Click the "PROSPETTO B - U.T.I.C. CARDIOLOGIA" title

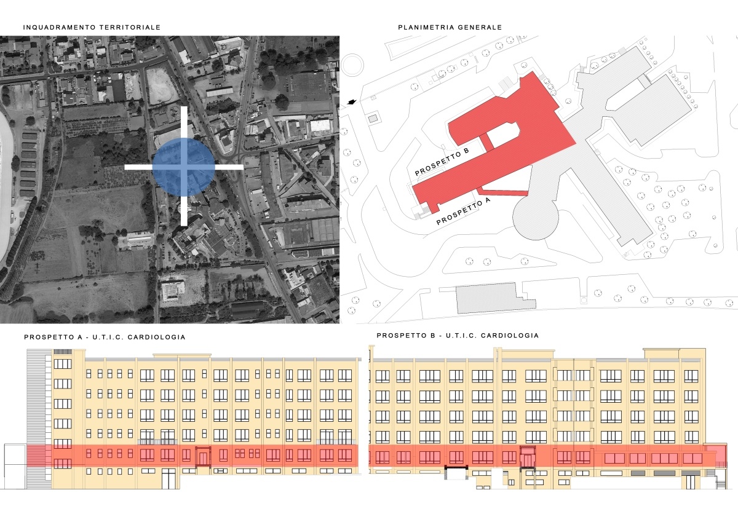[458, 336]
